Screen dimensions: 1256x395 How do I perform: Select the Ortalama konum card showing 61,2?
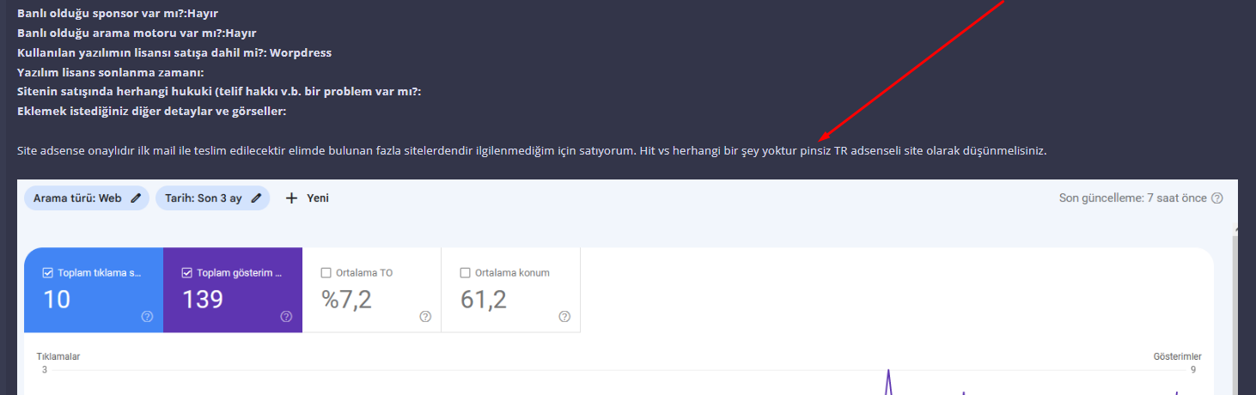coord(511,290)
